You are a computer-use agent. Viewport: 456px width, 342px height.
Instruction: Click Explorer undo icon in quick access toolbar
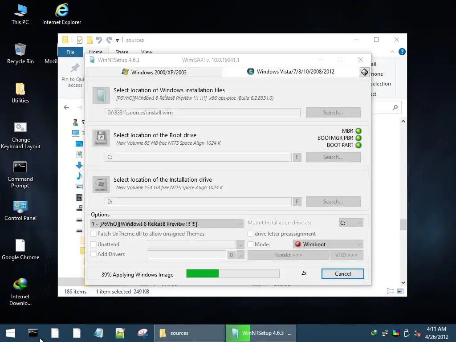click(99, 40)
